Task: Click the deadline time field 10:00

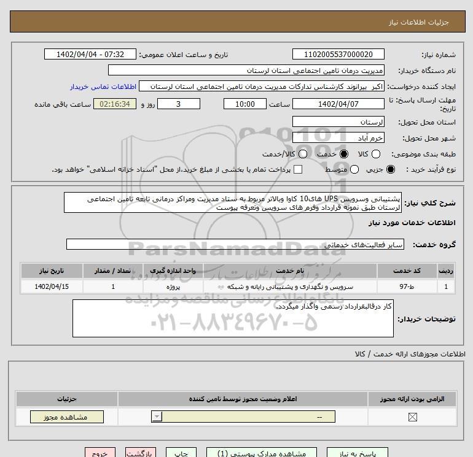Action: tap(245, 104)
